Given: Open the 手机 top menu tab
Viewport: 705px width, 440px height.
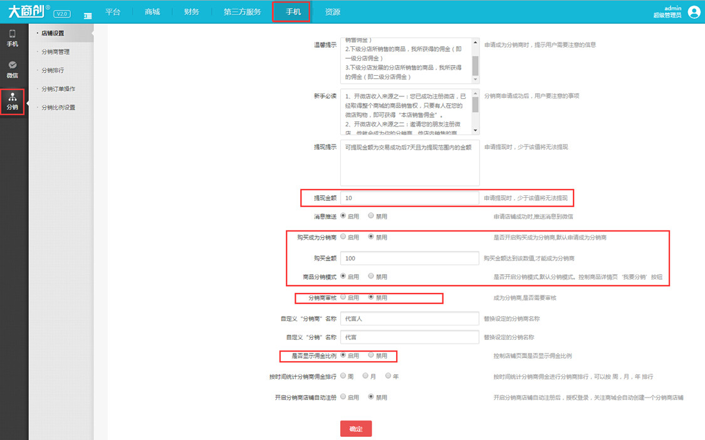Looking at the screenshot, I should (293, 12).
